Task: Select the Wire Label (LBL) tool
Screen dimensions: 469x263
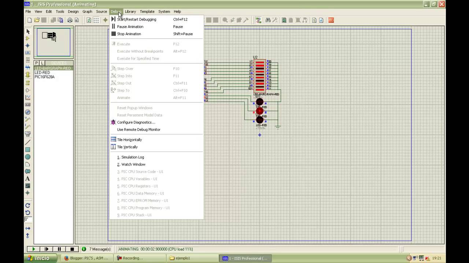Action: pos(27,53)
